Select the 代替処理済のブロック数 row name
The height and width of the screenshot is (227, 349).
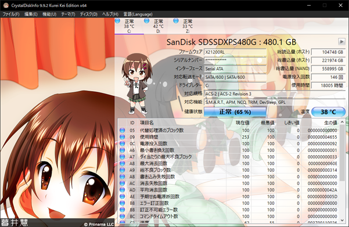coord(161,130)
